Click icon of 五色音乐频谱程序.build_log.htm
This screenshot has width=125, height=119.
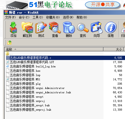(8, 66)
